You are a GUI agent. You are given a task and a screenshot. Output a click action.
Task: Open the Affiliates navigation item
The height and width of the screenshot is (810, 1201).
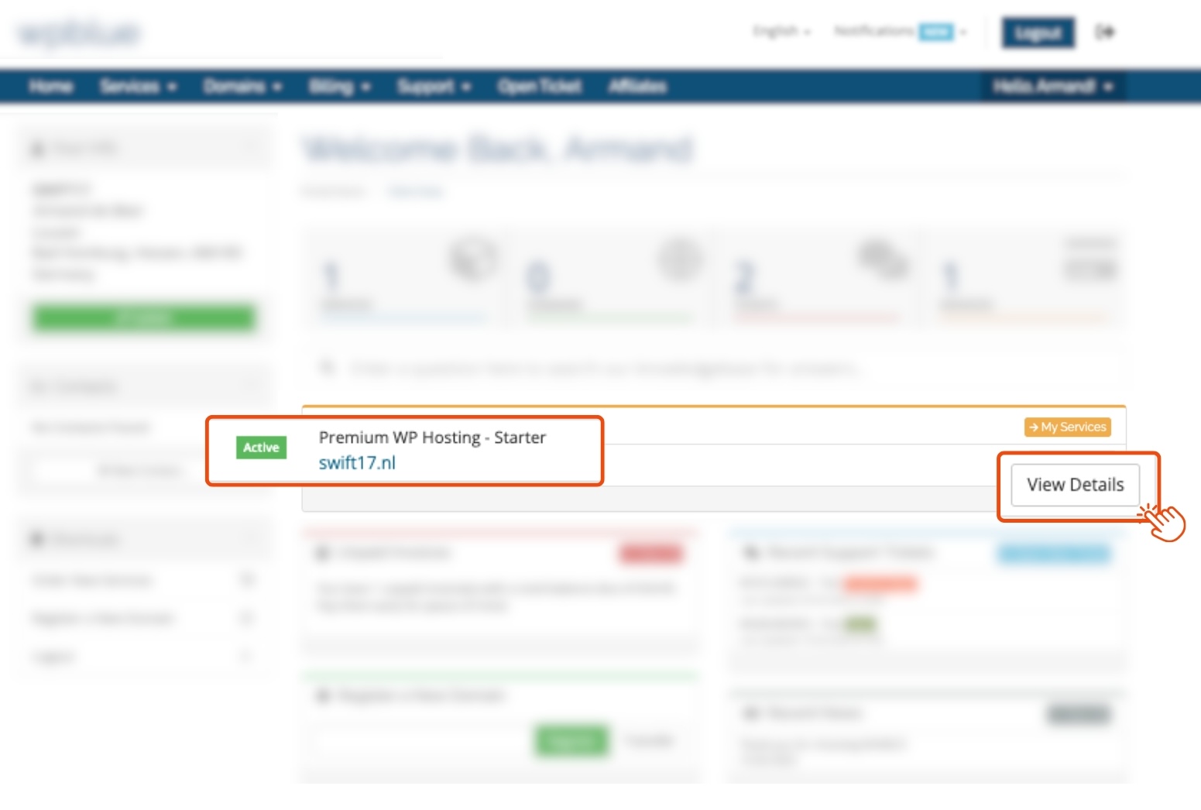coord(637,86)
